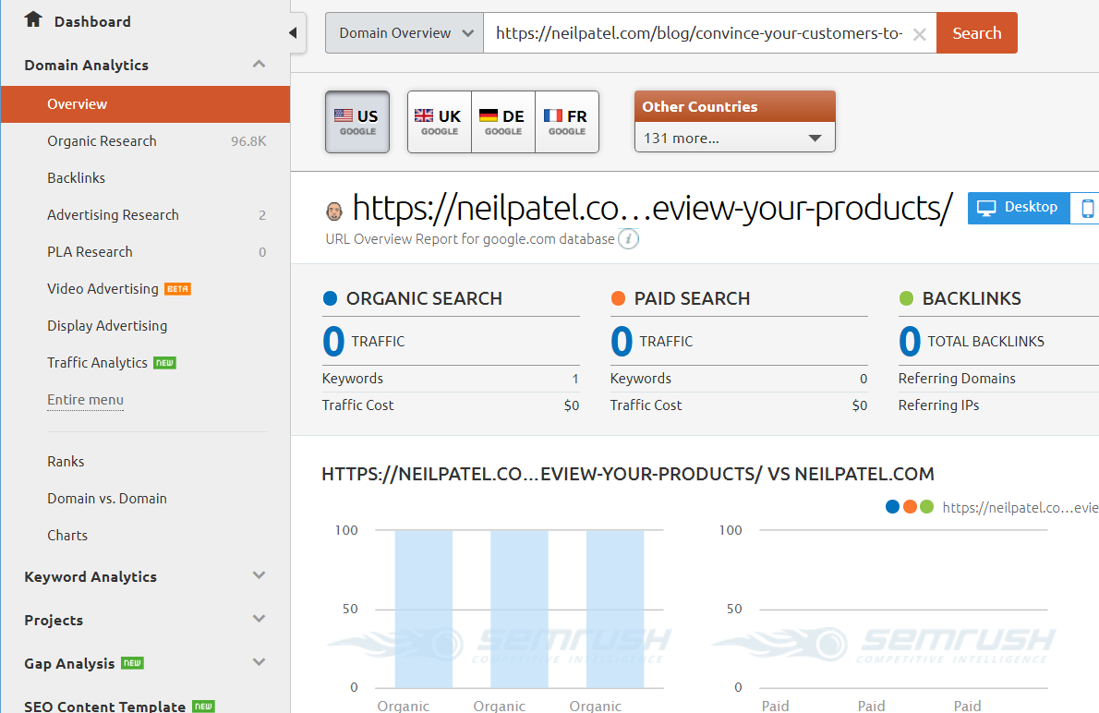Click the Organic Search Keywords link
Viewport: 1099px width, 713px height.
pos(353,379)
